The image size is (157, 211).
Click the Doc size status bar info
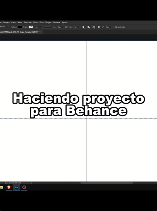[13, 183]
